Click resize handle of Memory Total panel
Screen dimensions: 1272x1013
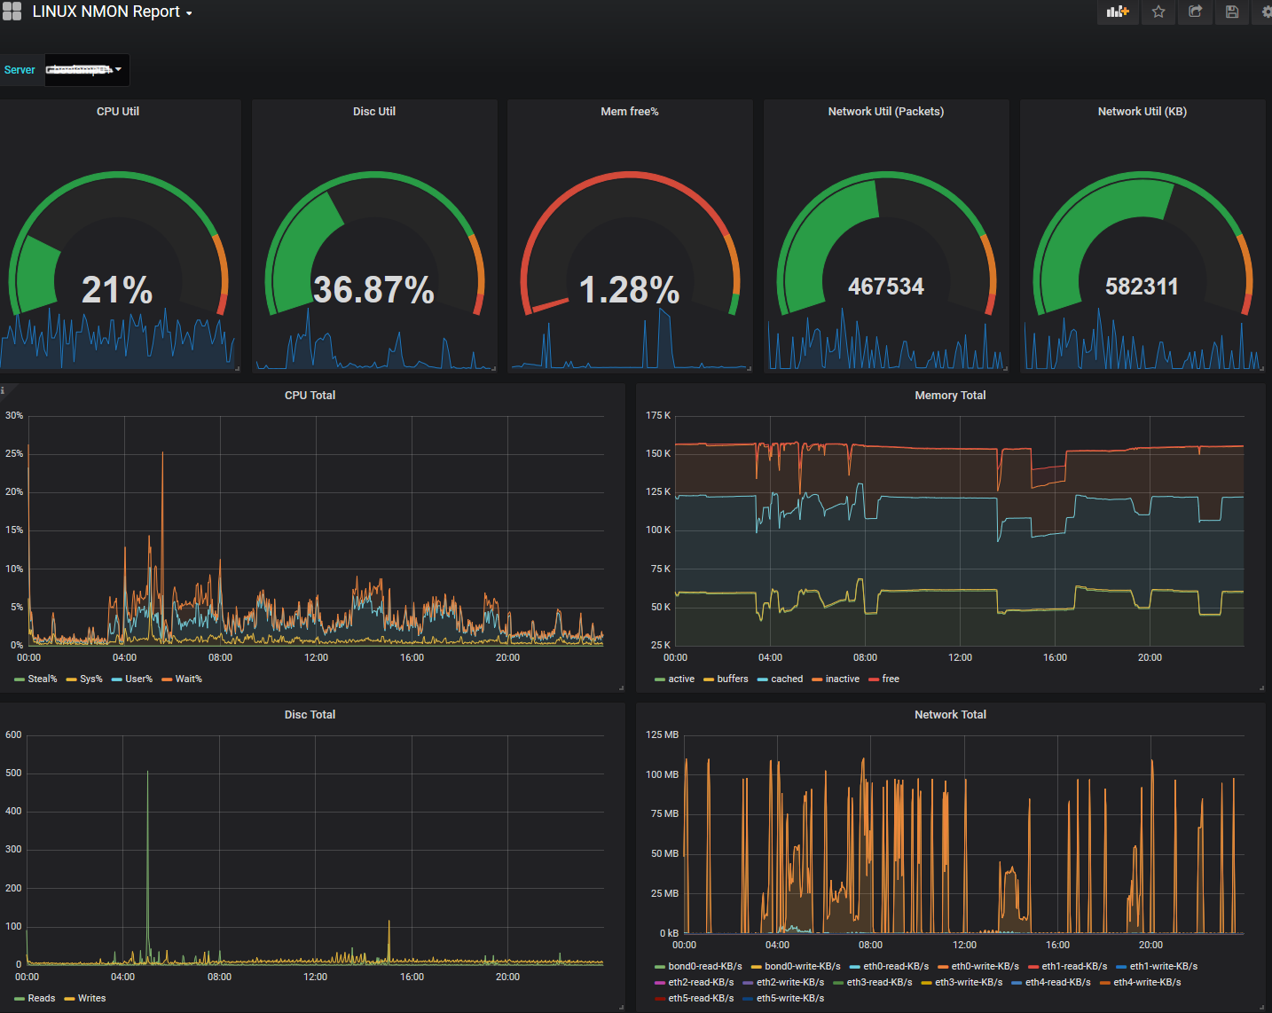click(1260, 687)
